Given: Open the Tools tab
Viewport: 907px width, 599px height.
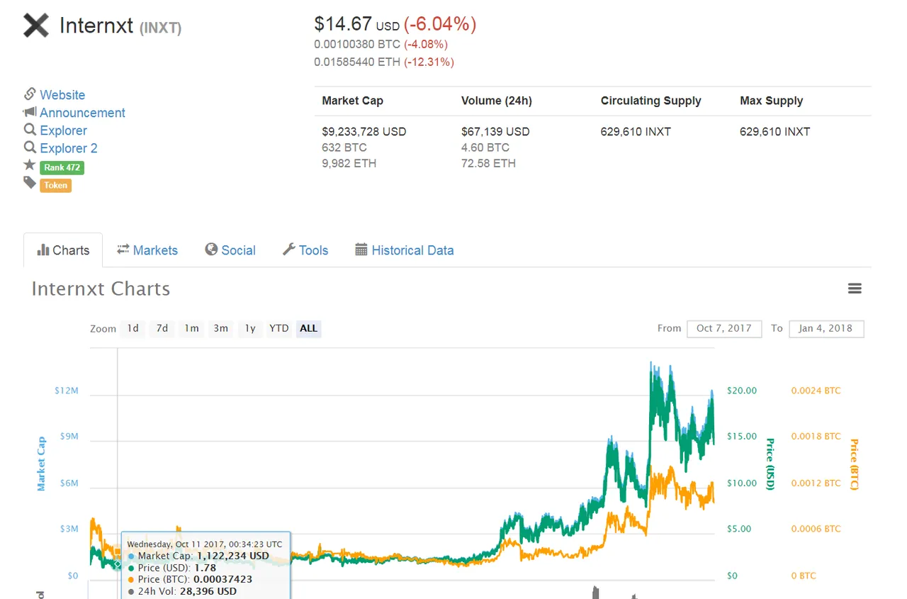Looking at the screenshot, I should point(305,250).
